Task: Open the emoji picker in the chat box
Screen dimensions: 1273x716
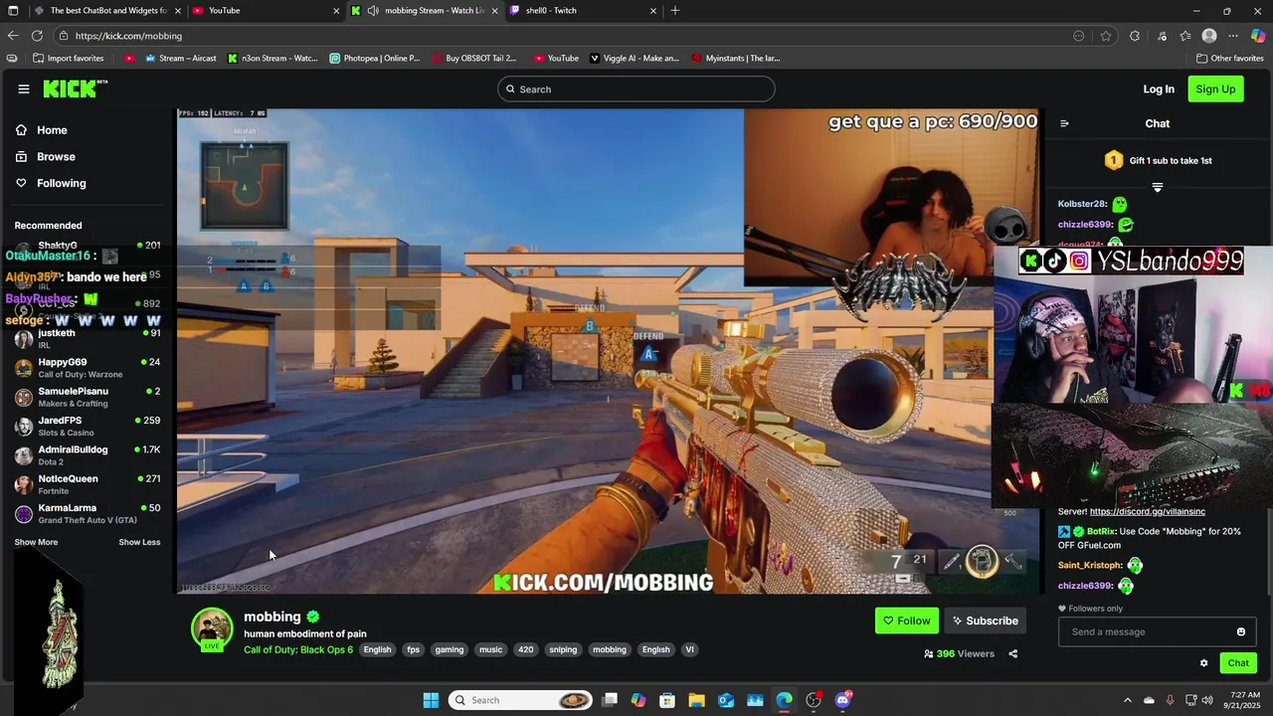Action: coord(1241,631)
